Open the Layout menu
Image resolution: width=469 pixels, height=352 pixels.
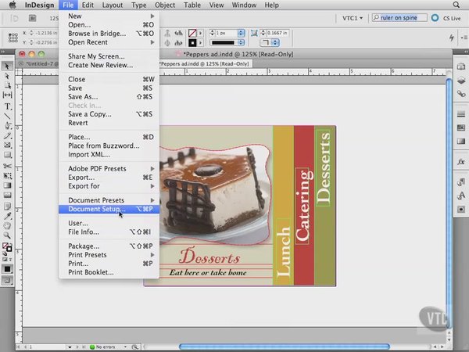click(113, 5)
